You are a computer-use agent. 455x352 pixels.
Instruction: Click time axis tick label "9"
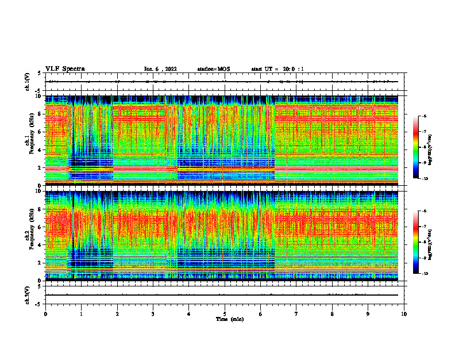click(368, 314)
